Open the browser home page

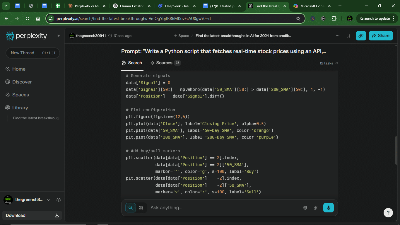38,18
